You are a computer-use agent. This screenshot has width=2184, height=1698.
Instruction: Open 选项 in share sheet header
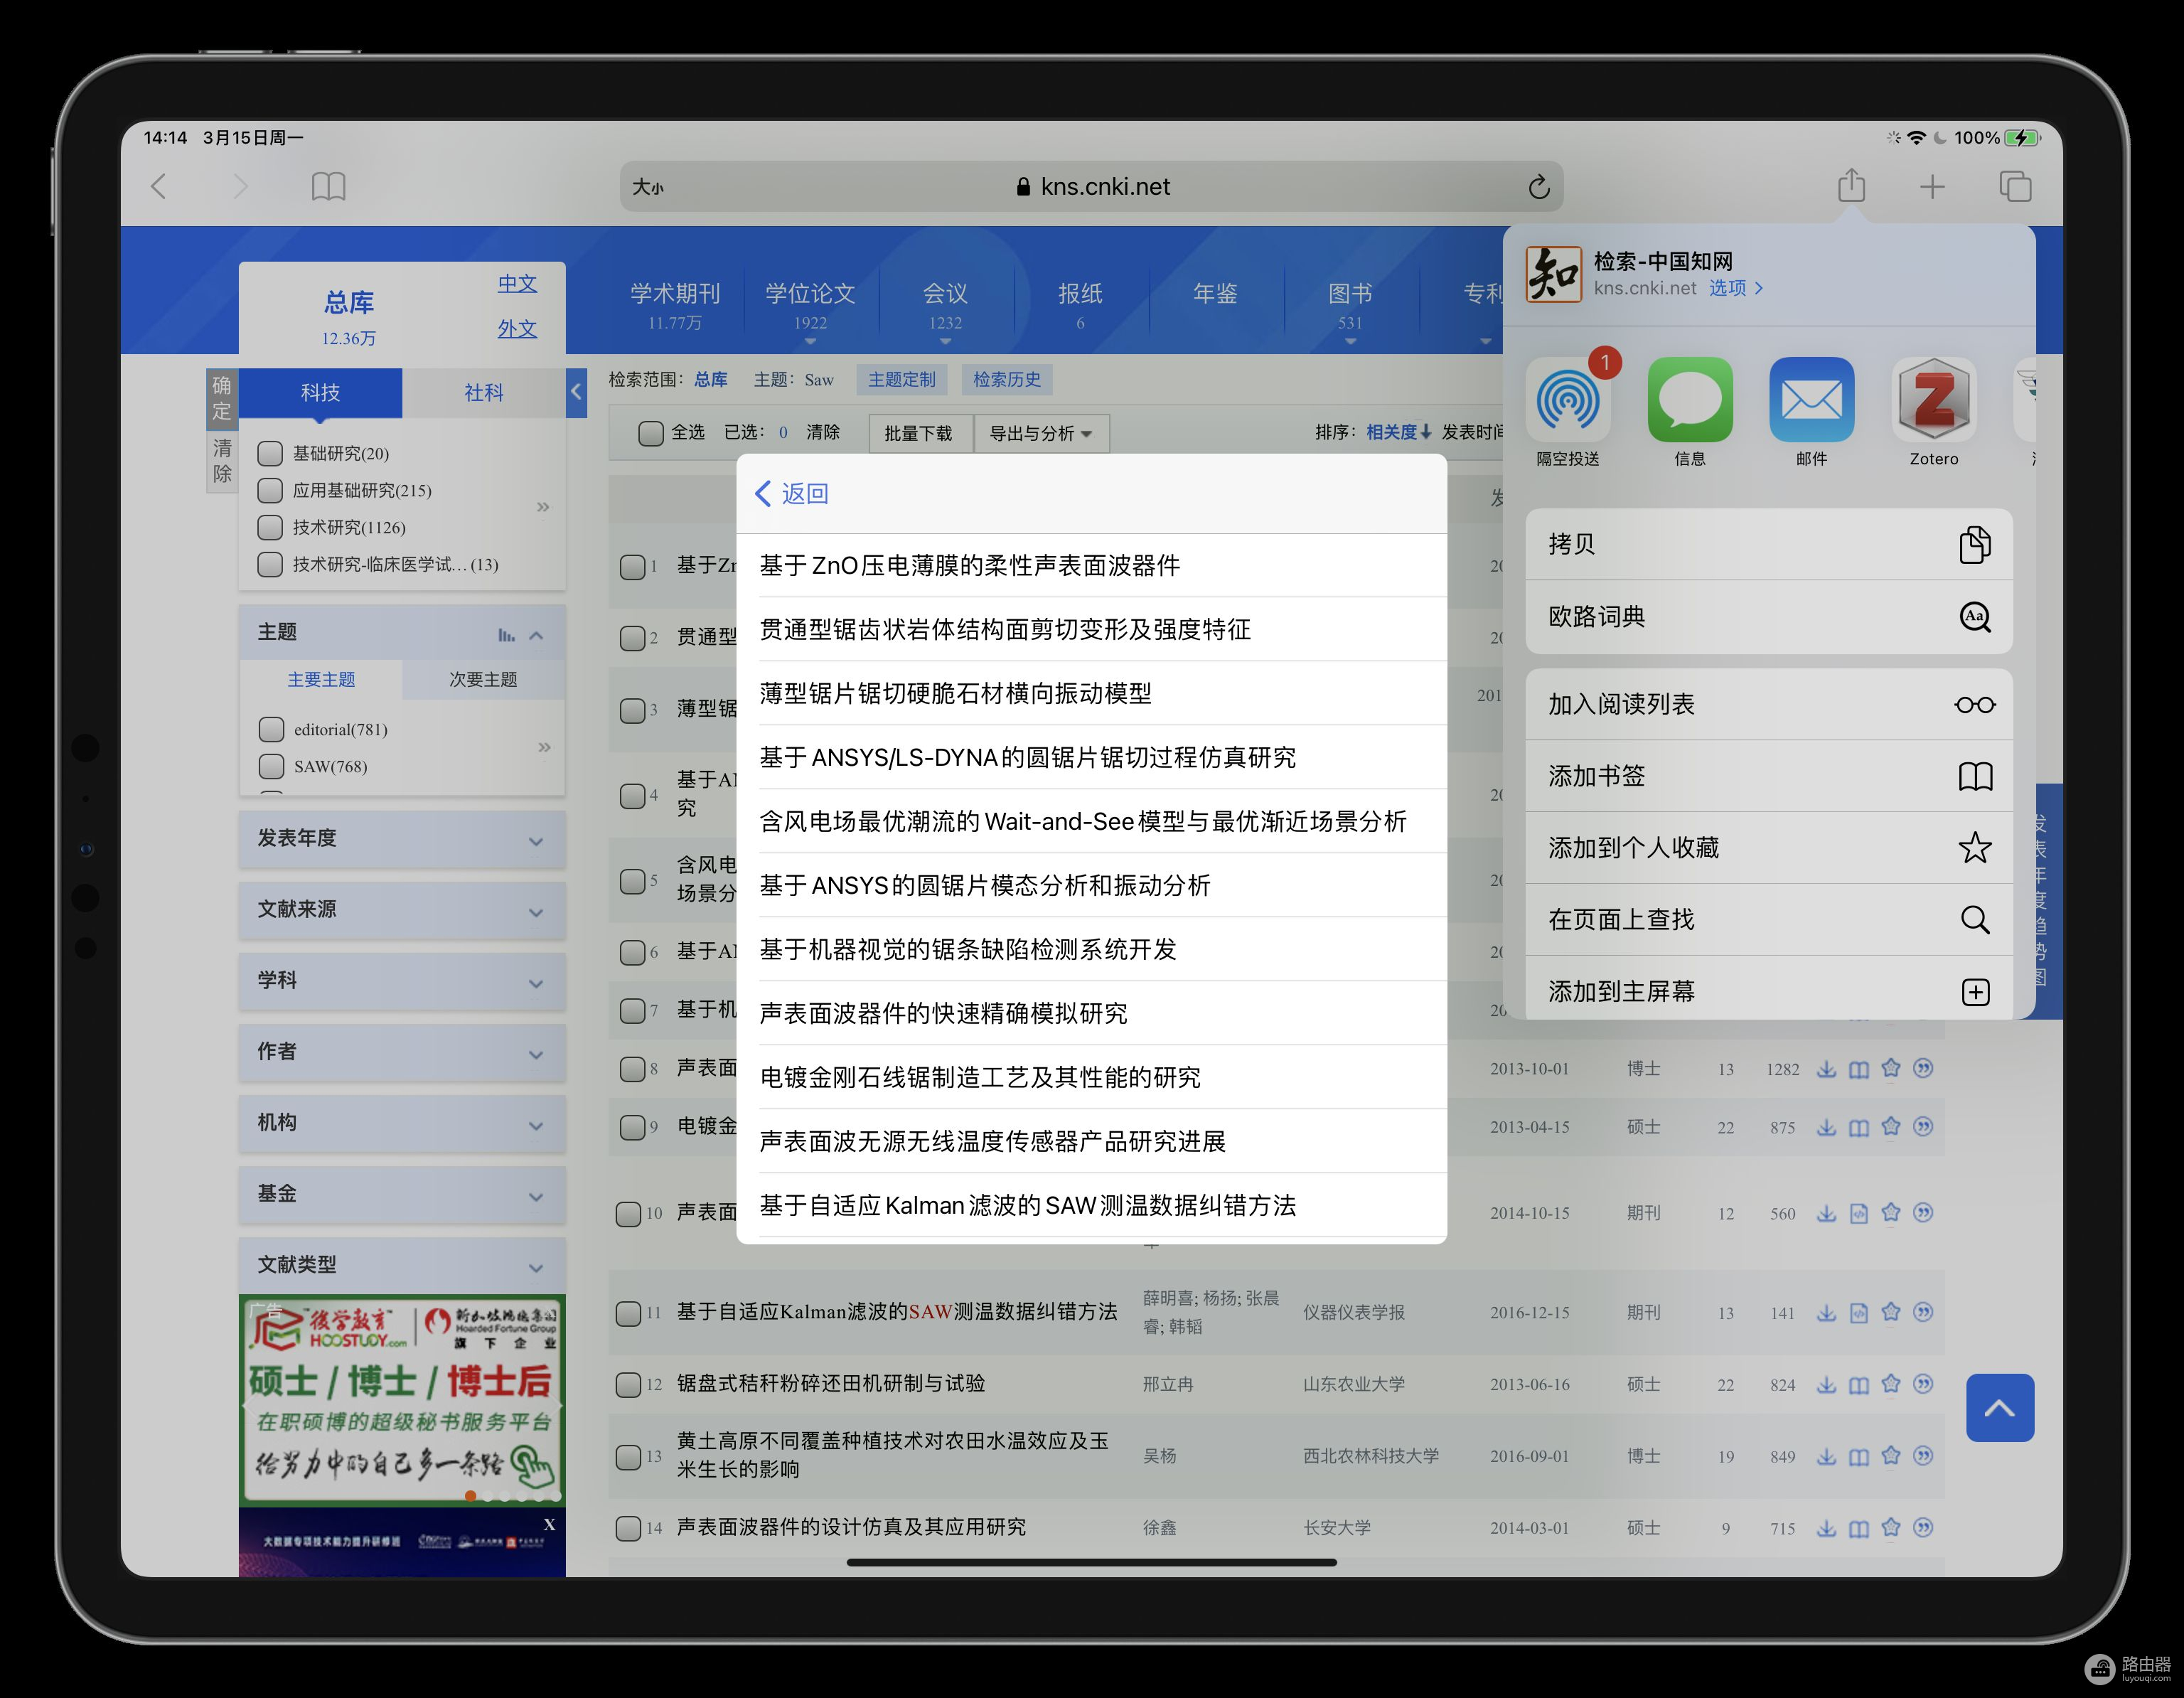1735,288
